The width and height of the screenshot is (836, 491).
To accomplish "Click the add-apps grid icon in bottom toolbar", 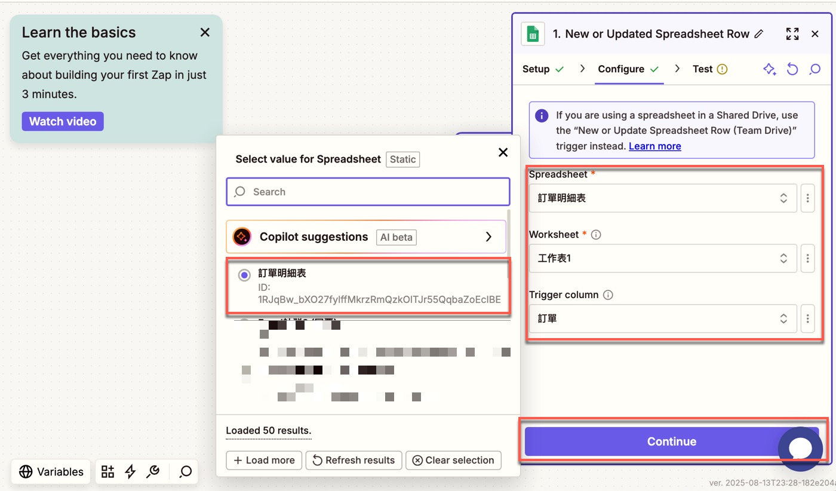I will pos(107,472).
